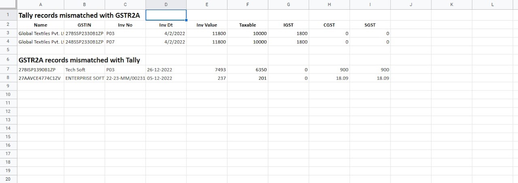Click the select-all corner box
The image size is (518, 183).
(x=8, y=4)
